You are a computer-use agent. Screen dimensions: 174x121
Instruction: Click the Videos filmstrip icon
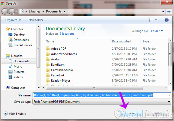point(10,77)
